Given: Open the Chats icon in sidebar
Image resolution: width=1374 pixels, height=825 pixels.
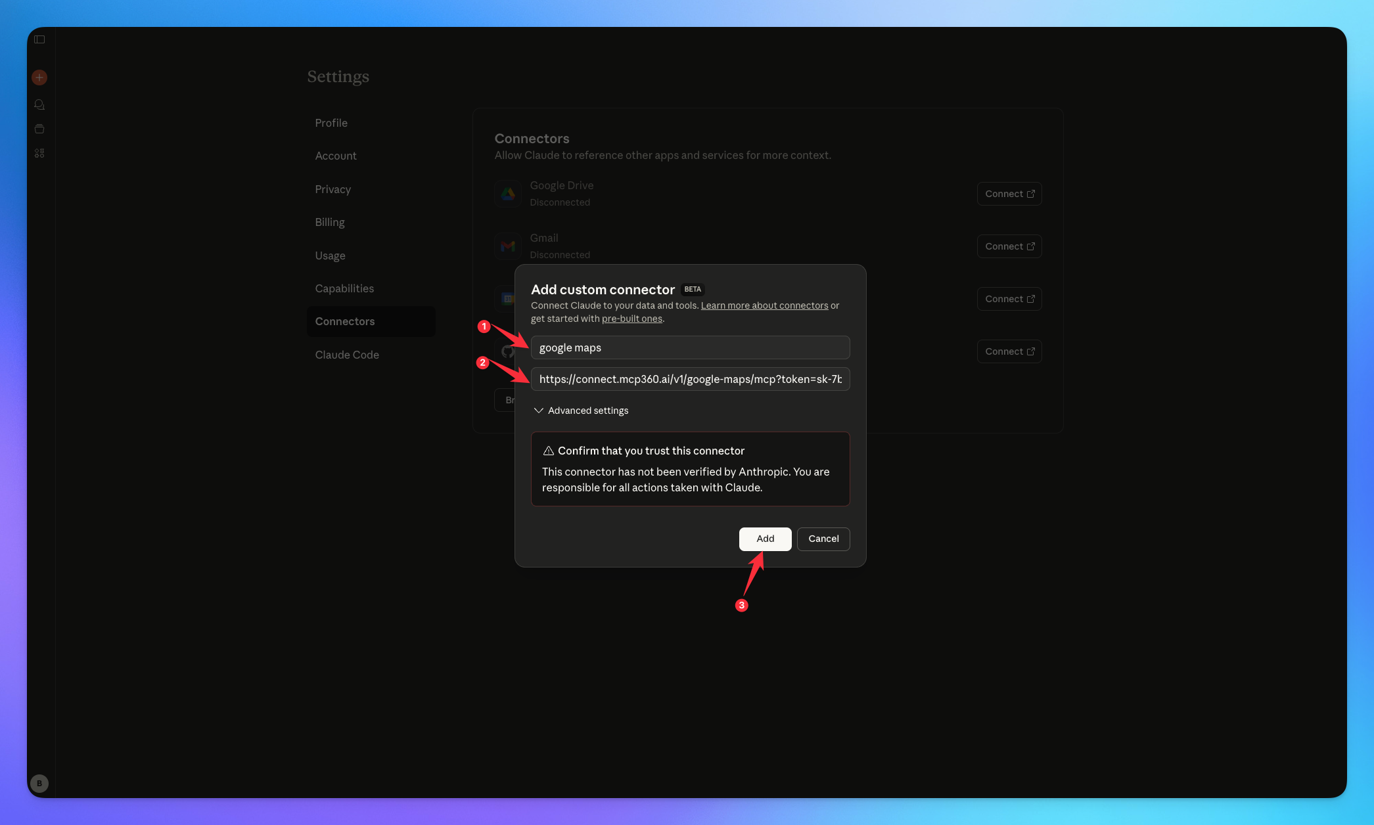Looking at the screenshot, I should tap(39, 104).
